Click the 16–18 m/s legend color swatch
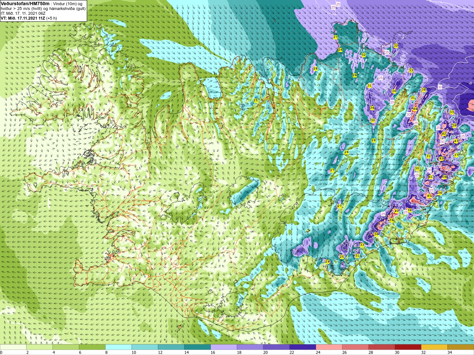The width and height of the screenshot is (474, 355). 224,347
